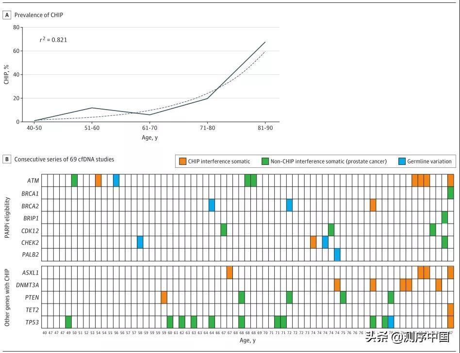Click the "PARPi eligibility" vertical label
Image resolution: width=460 pixels, height=353 pixels.
click(7, 217)
